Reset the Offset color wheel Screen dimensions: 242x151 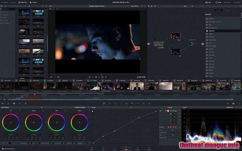(x=89, y=111)
